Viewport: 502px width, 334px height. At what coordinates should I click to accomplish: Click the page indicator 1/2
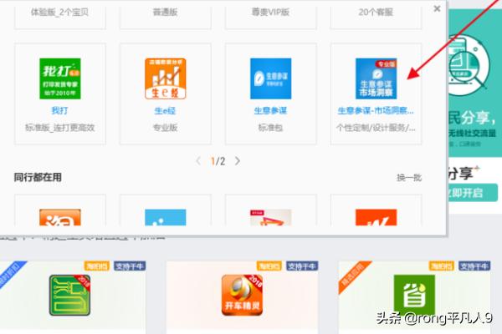218,161
